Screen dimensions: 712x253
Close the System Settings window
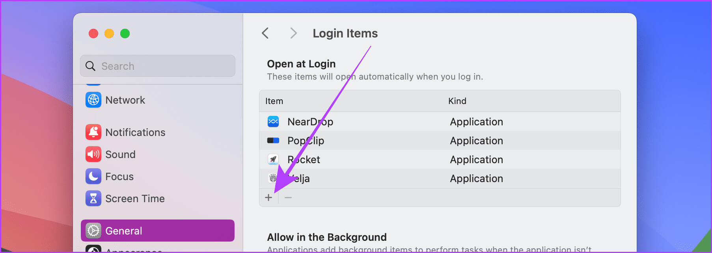coord(93,33)
